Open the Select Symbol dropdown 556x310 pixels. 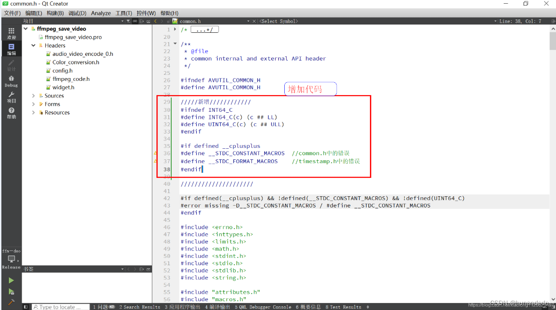pyautogui.click(x=278, y=21)
